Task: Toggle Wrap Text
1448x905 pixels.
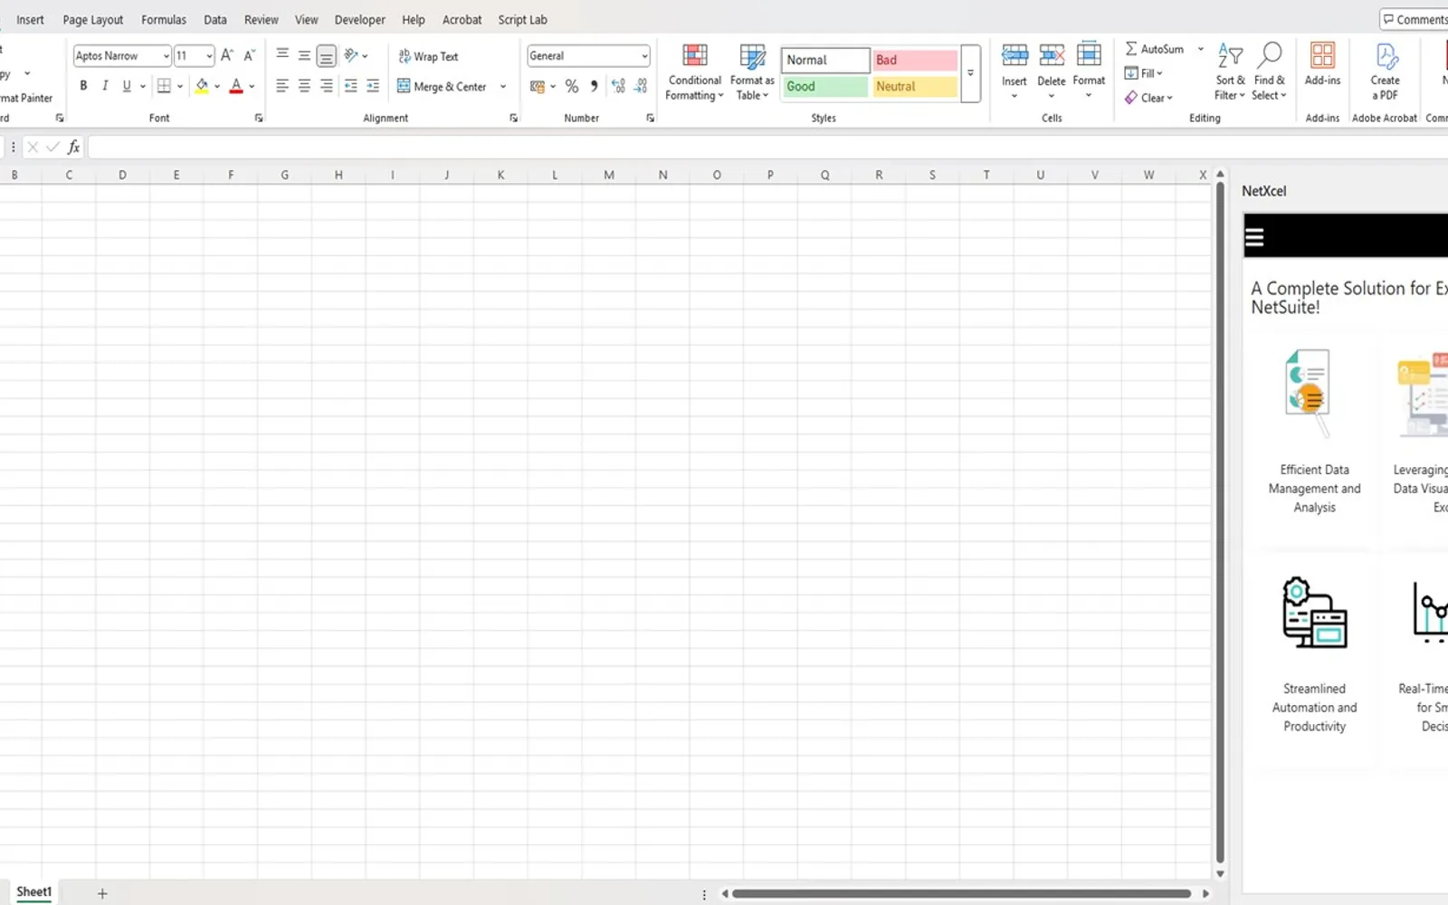Action: point(429,56)
